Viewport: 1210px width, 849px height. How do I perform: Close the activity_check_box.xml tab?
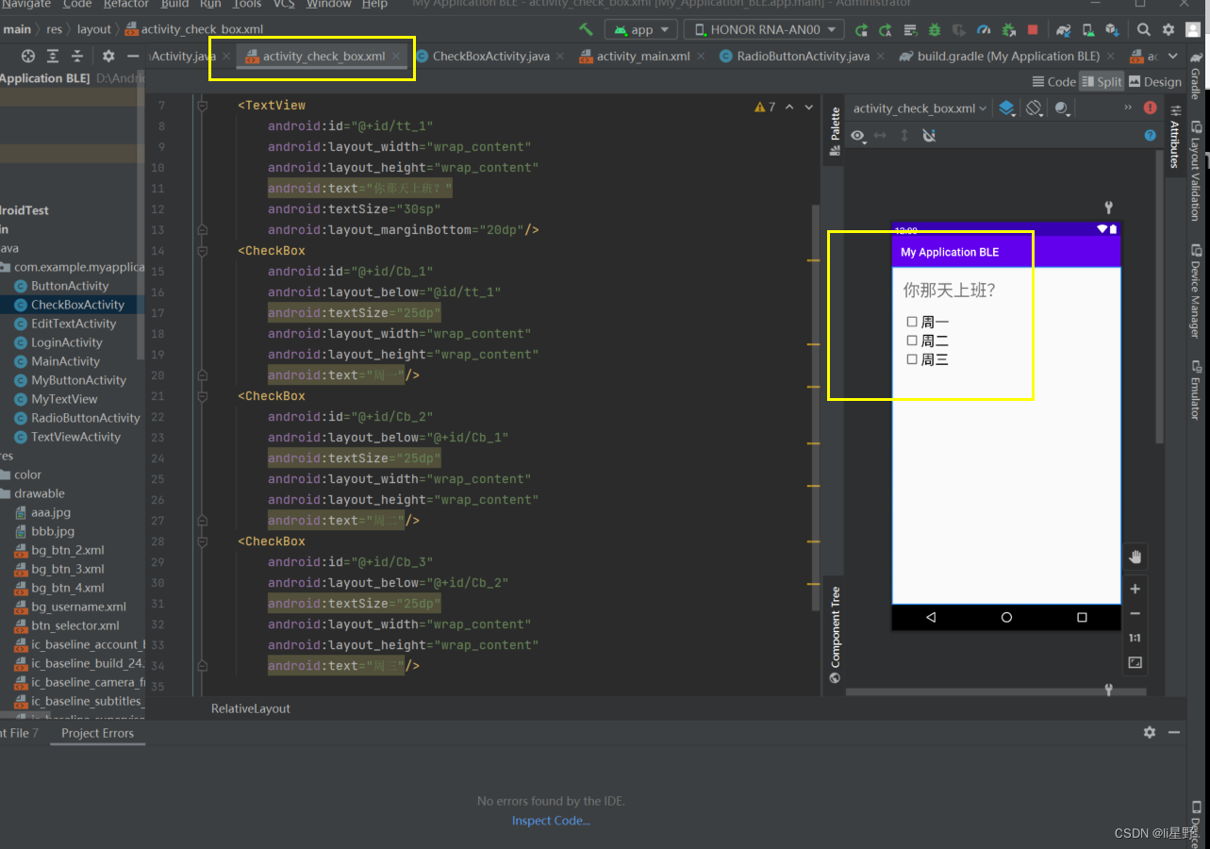396,56
